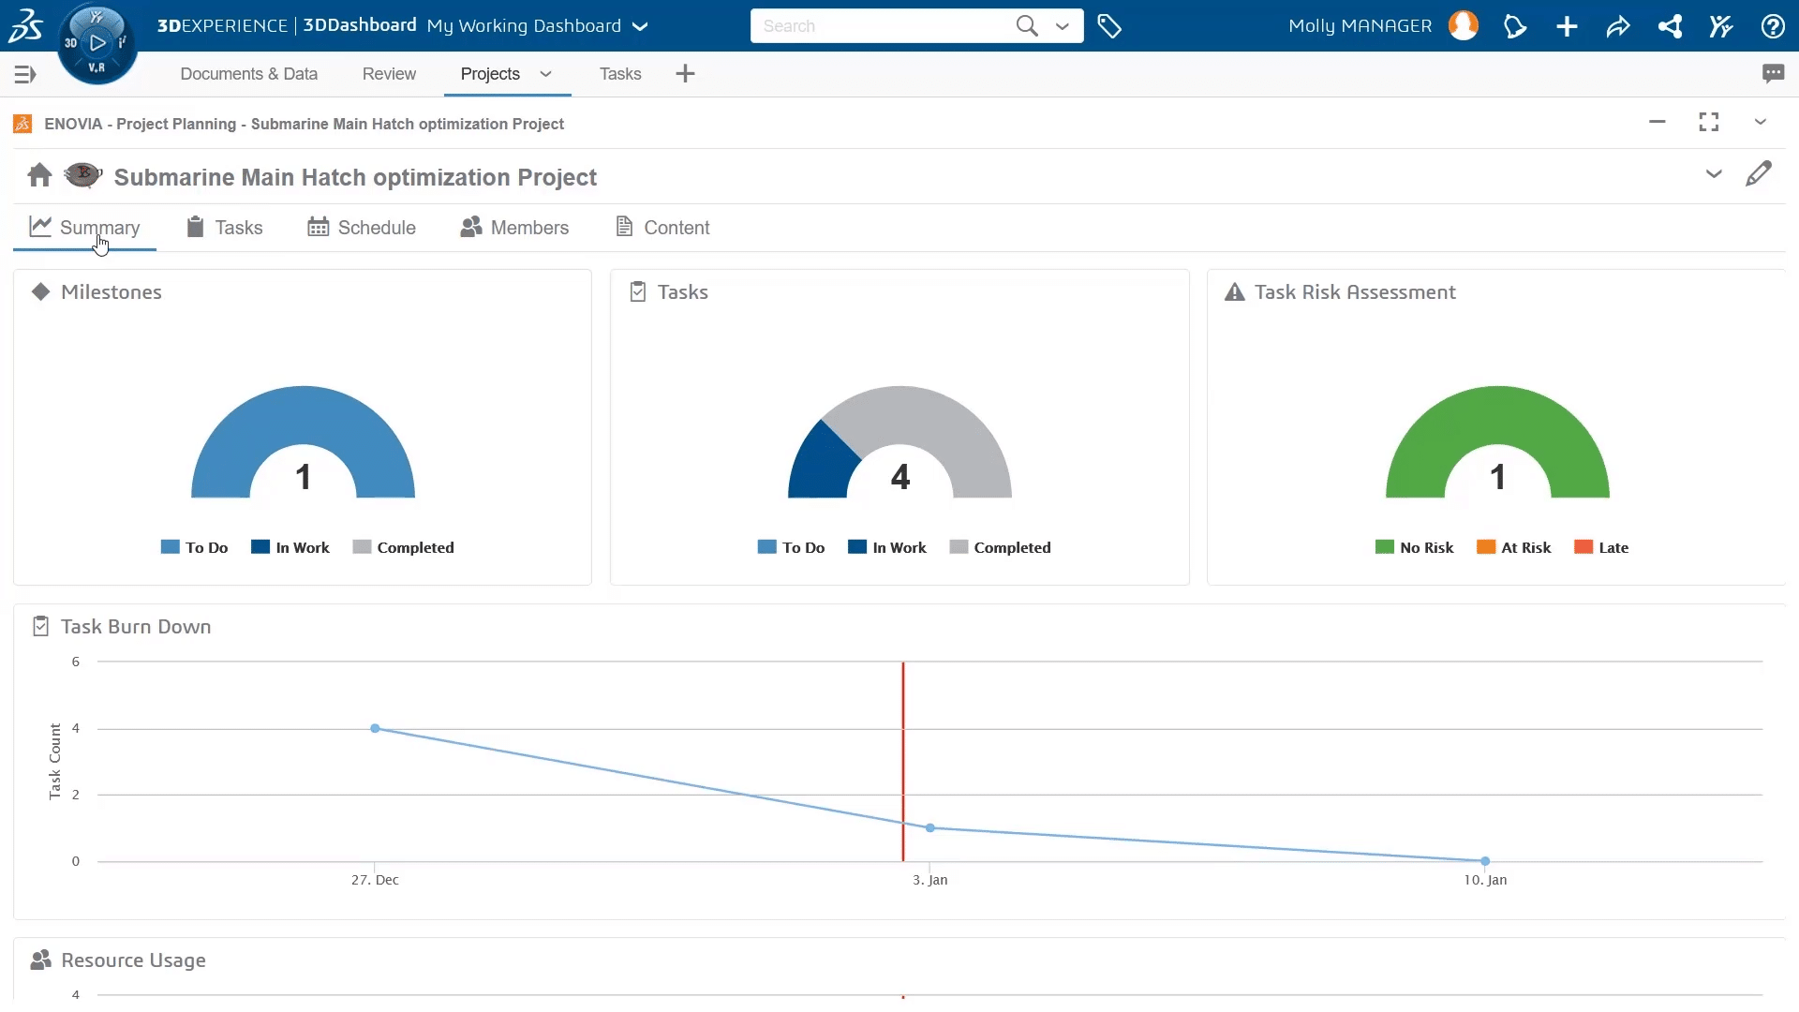Image resolution: width=1799 pixels, height=1012 pixels.
Task: Toggle Milestones In Work legend
Action: [290, 547]
